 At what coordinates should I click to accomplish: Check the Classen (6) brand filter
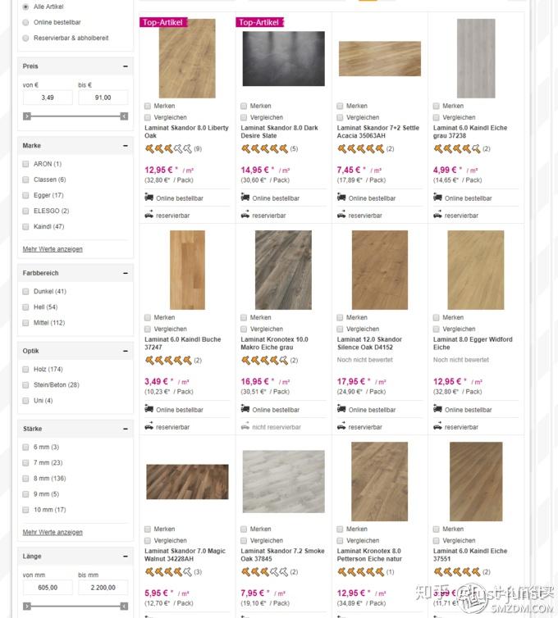click(25, 179)
